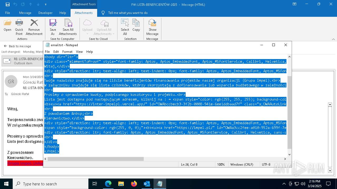337x189 pixels.
Task: Click the Ln 26, Col 8 status text
Action: (x=189, y=165)
